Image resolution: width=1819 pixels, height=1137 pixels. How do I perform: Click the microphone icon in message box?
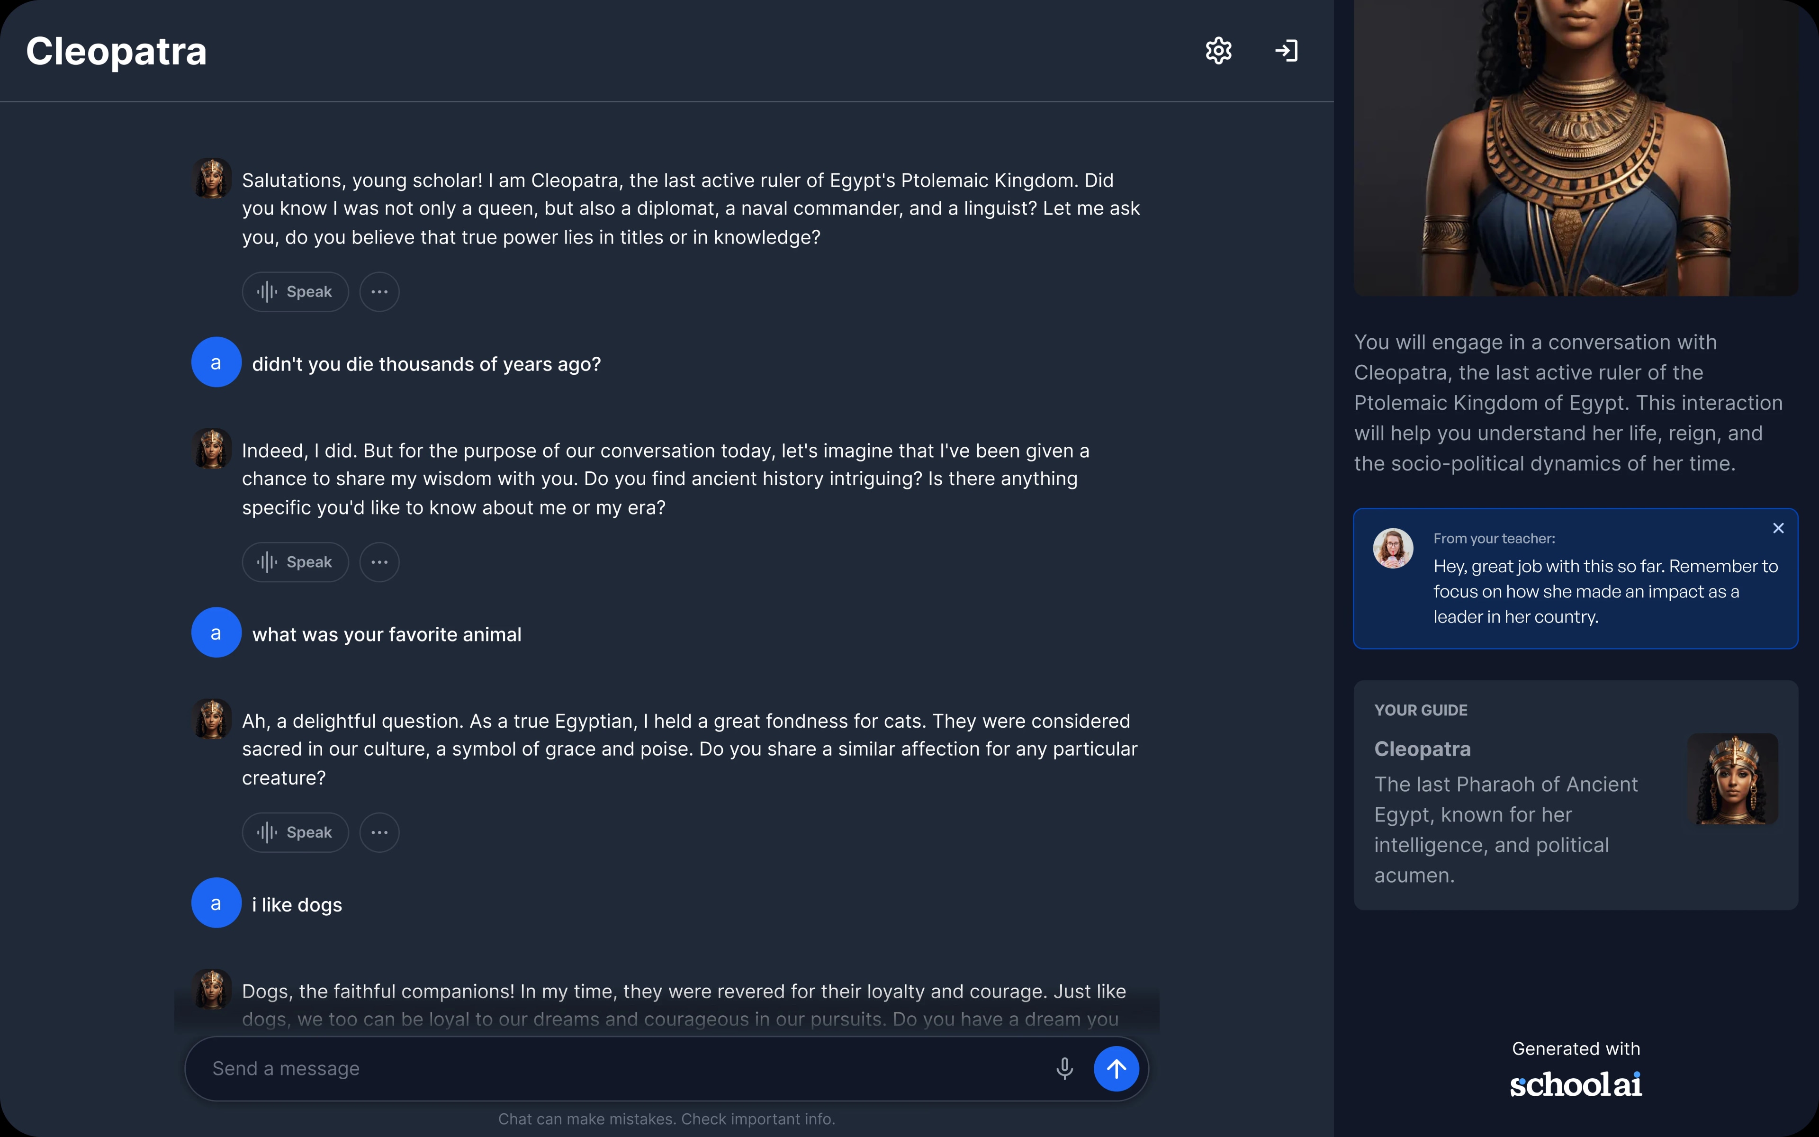pos(1064,1069)
